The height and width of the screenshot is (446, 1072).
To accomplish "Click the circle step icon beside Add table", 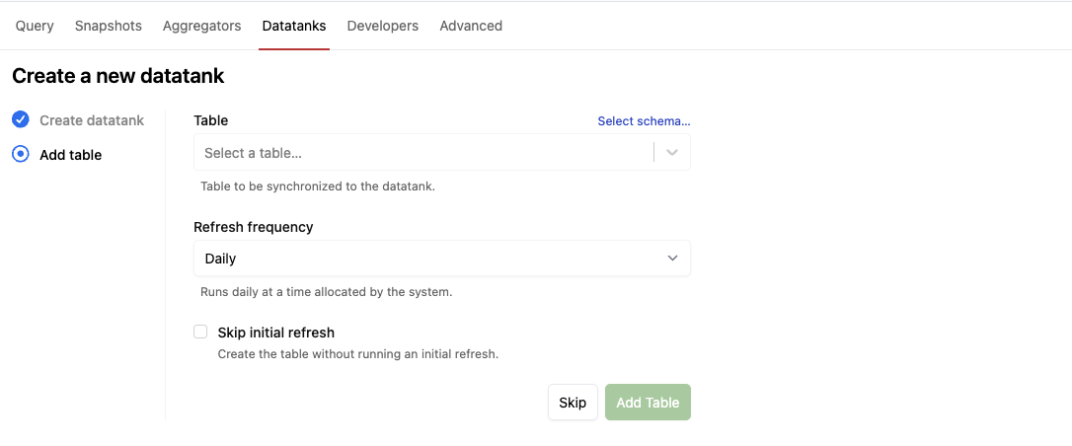I will pyautogui.click(x=21, y=154).
